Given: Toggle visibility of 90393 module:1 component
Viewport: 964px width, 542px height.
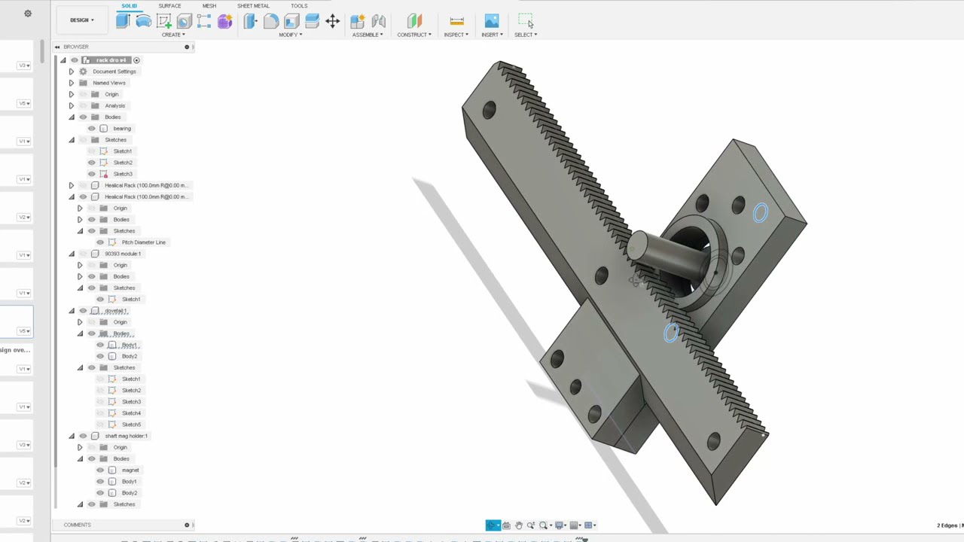Looking at the screenshot, I should [83, 254].
